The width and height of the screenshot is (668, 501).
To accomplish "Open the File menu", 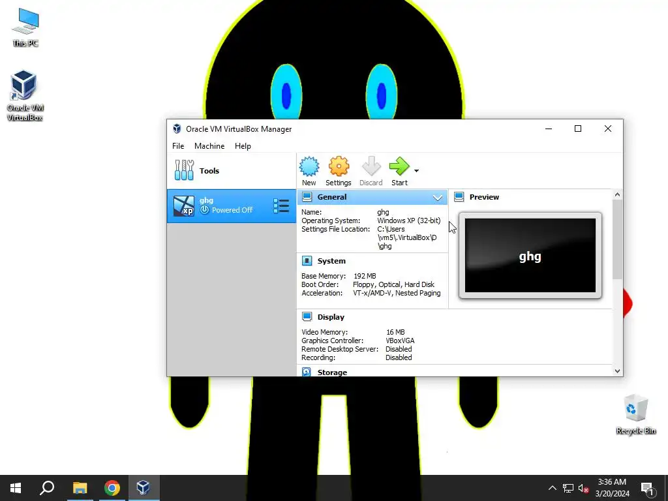I will [x=178, y=145].
